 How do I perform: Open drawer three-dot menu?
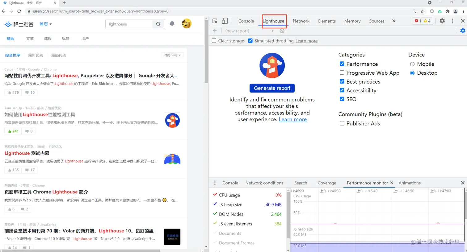coord(215,183)
